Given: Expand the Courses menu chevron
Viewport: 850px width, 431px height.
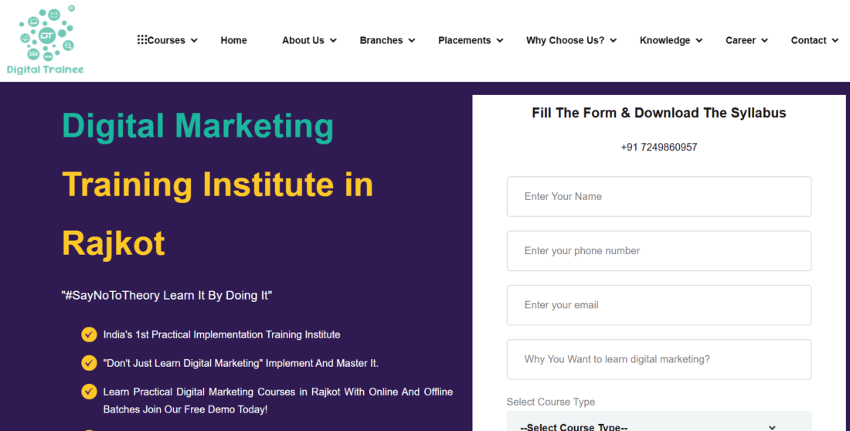Looking at the screenshot, I should click(194, 41).
